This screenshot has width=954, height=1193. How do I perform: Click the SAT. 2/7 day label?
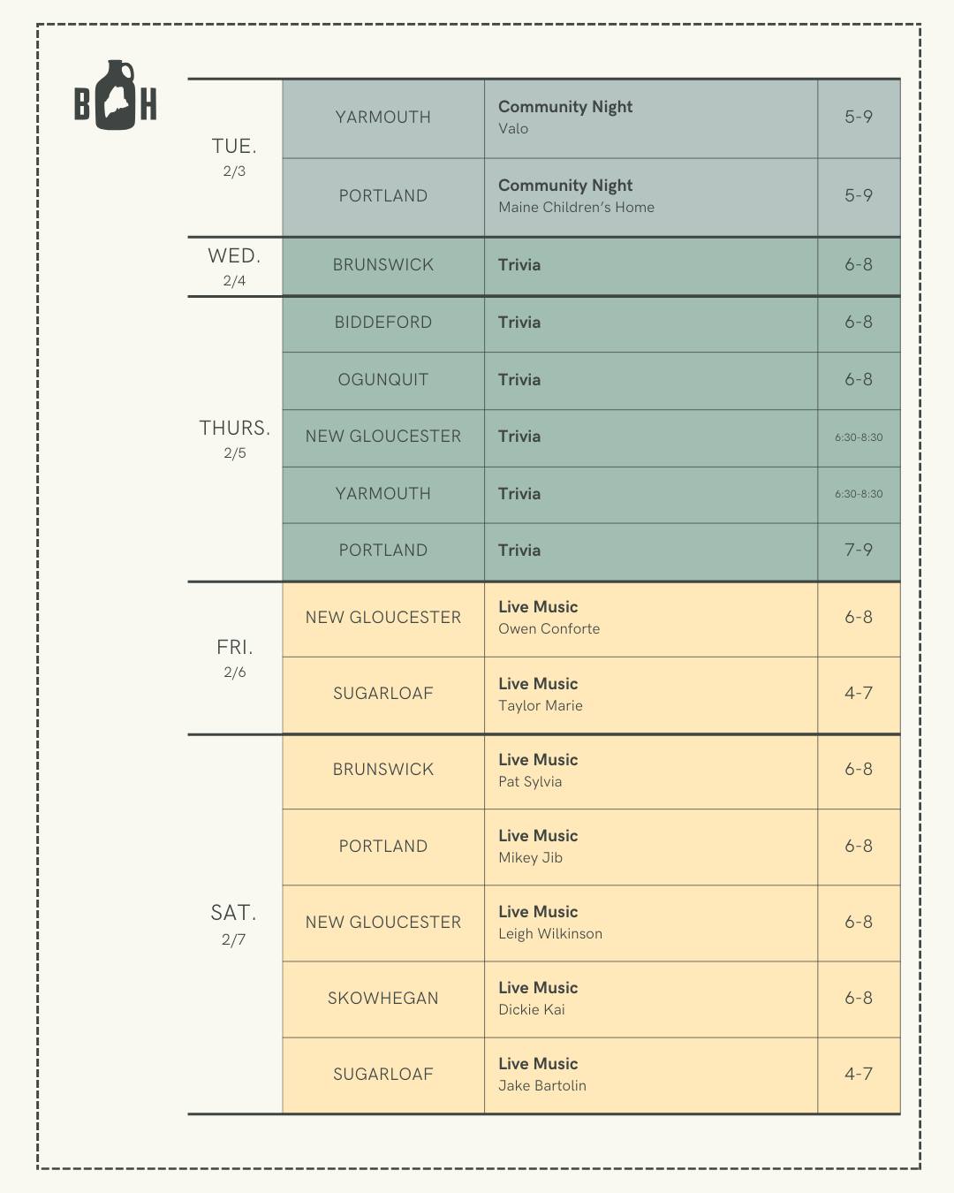click(x=234, y=924)
